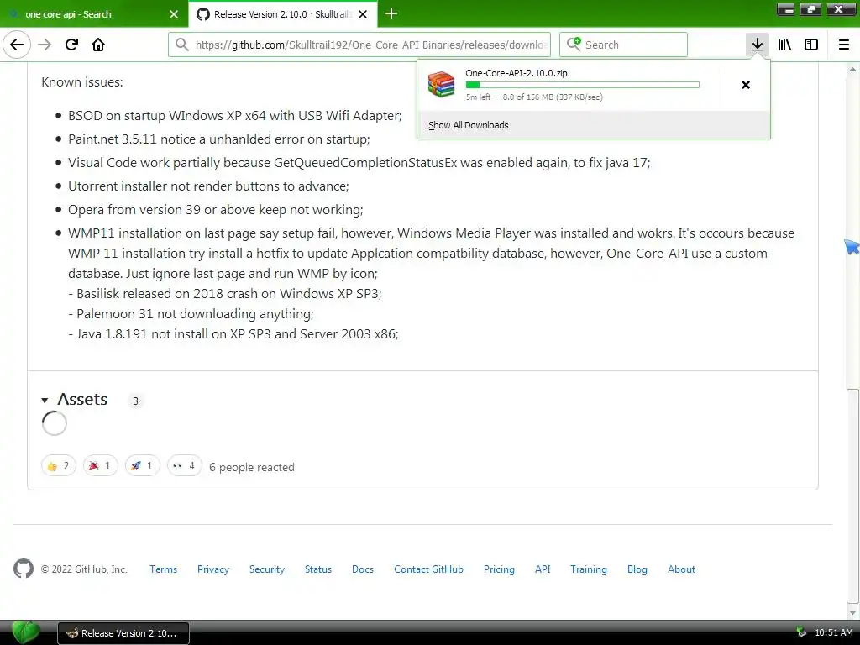Click the taskbar Release Version 2.10 button

point(123,633)
